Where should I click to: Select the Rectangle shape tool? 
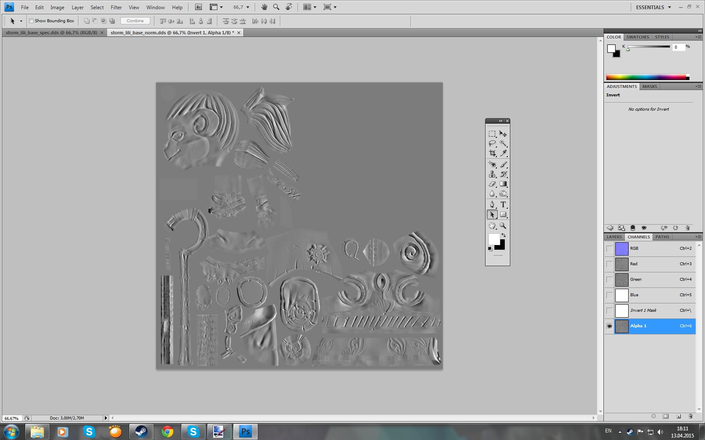503,215
